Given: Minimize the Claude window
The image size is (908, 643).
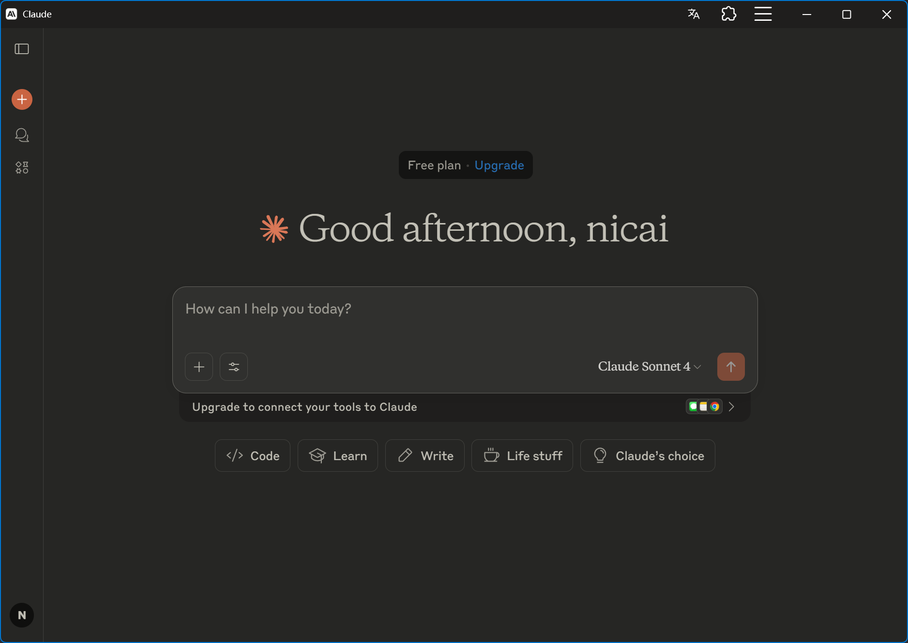Looking at the screenshot, I should [x=807, y=14].
